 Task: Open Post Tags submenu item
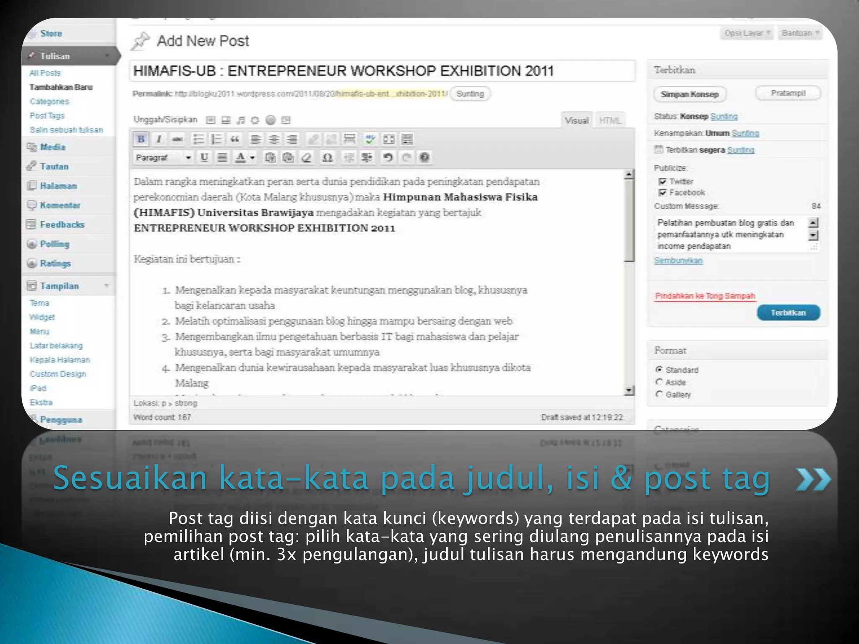click(47, 116)
